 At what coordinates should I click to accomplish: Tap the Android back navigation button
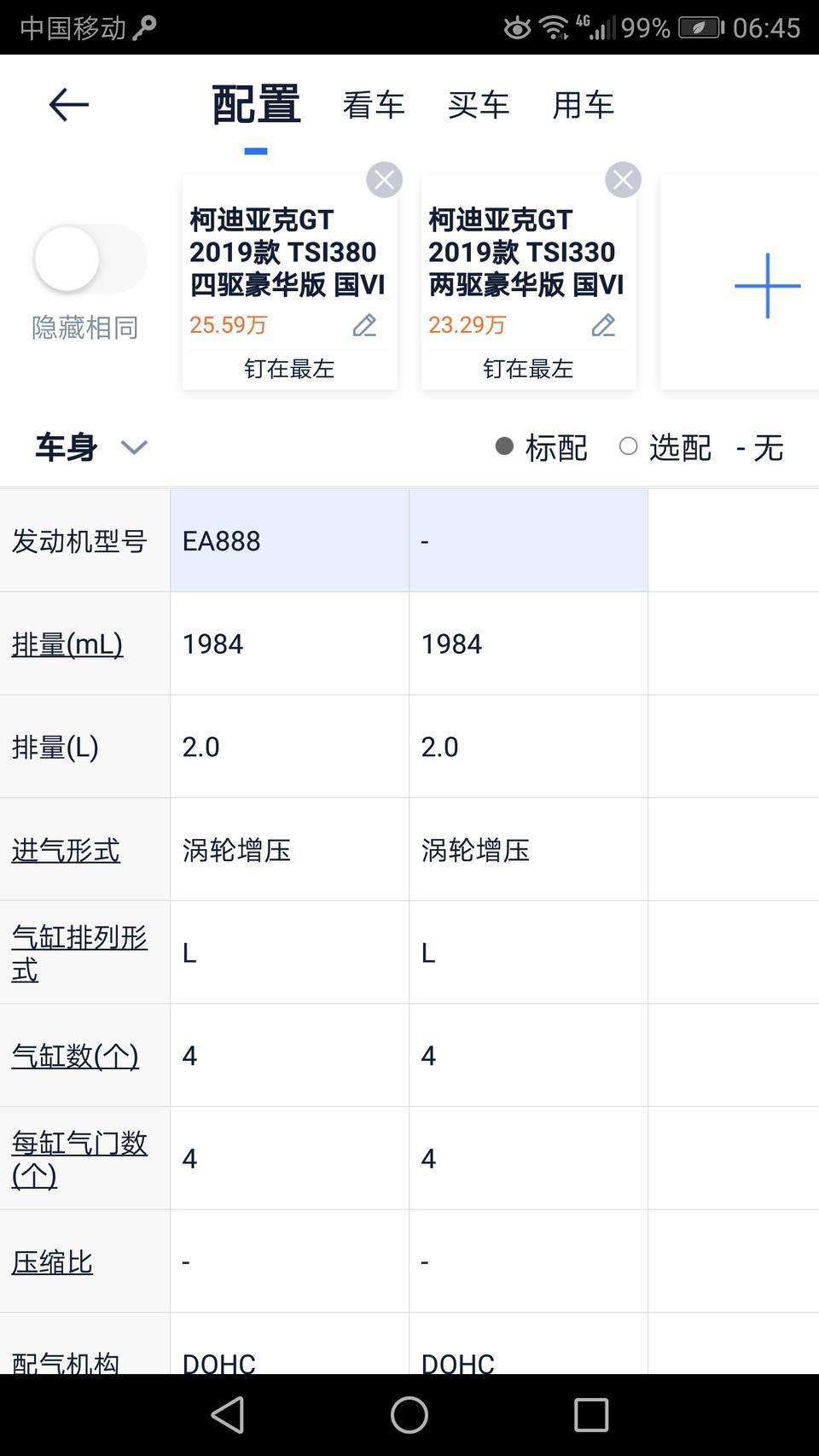(x=228, y=1415)
